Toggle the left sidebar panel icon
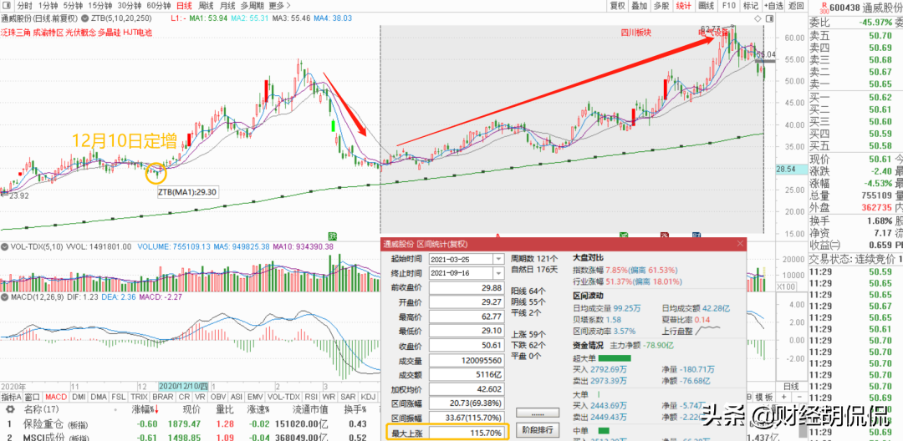 pyautogui.click(x=8, y=7)
